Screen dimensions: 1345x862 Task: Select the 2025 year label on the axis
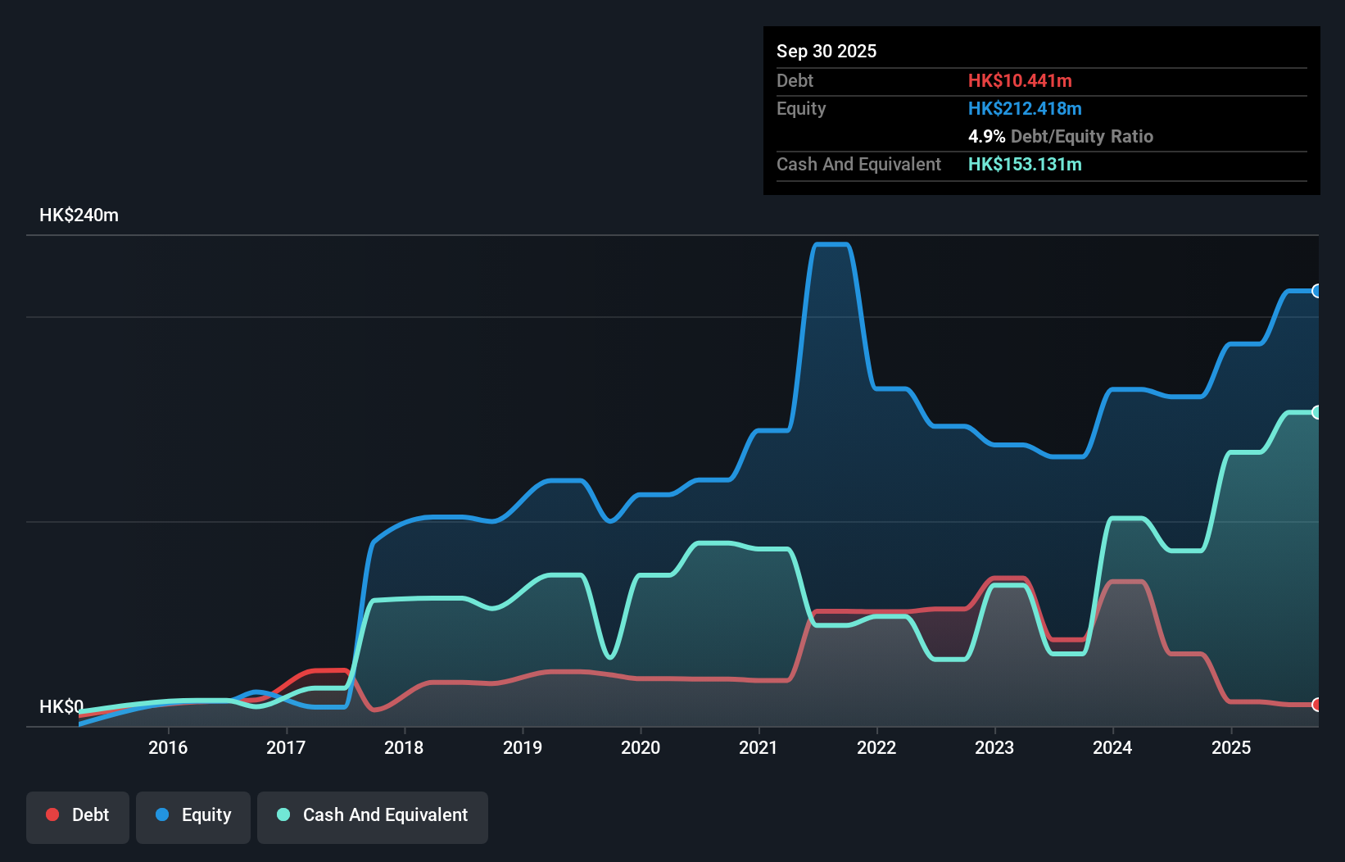[x=1232, y=747]
